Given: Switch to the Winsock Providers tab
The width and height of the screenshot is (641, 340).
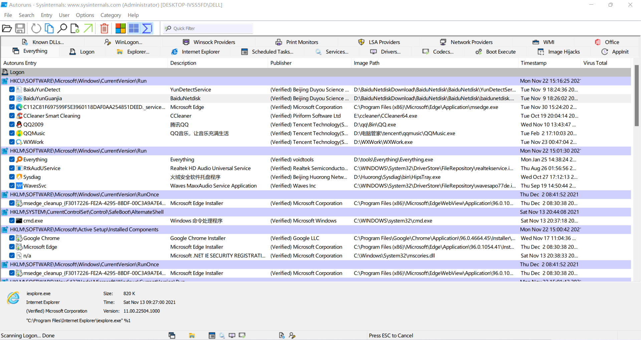Looking at the screenshot, I should 209,42.
